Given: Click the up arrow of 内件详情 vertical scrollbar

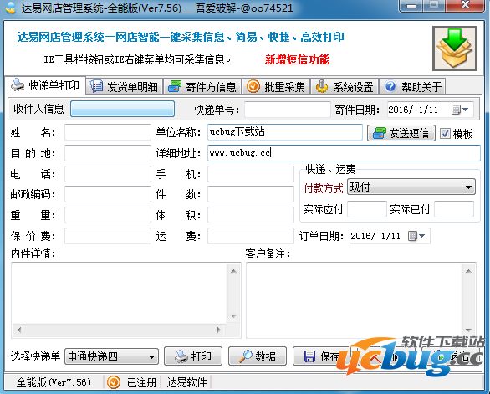Looking at the screenshot, I should pyautogui.click(x=233, y=271).
